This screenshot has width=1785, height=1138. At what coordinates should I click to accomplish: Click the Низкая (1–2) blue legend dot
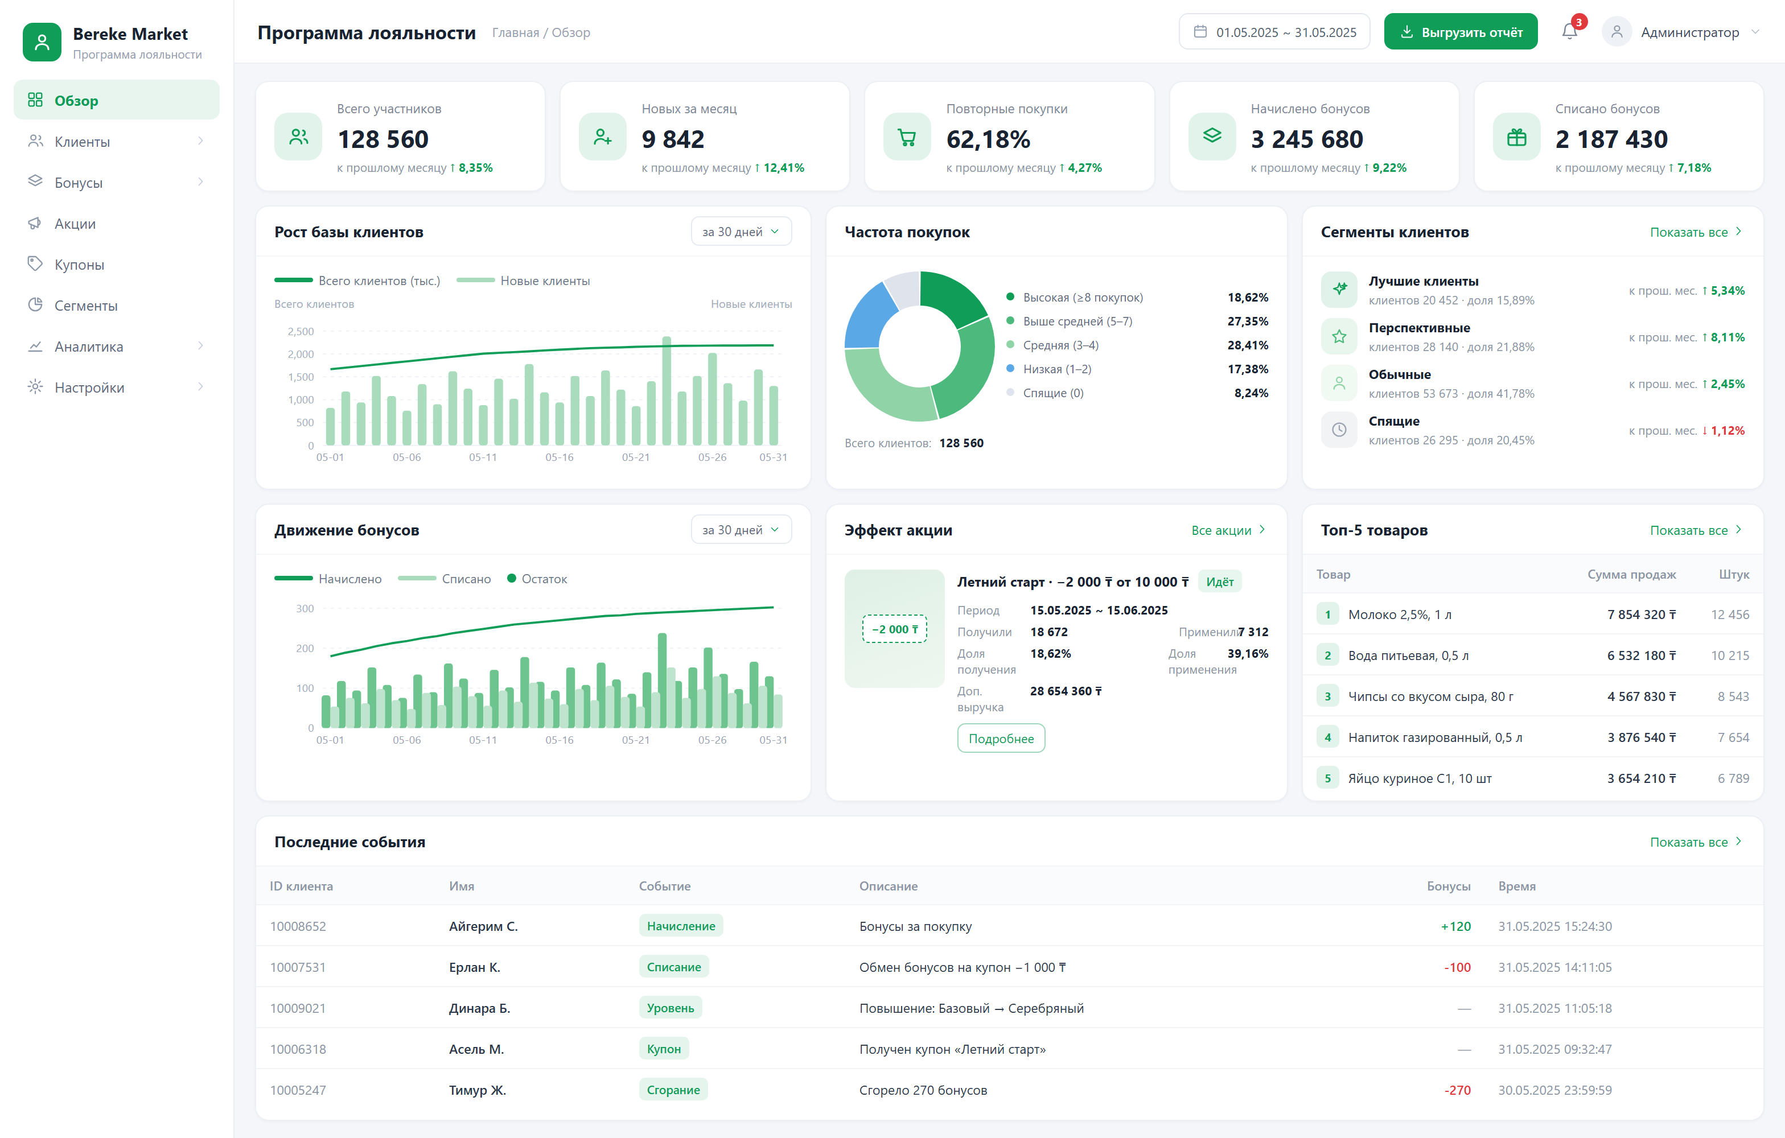coord(1010,368)
